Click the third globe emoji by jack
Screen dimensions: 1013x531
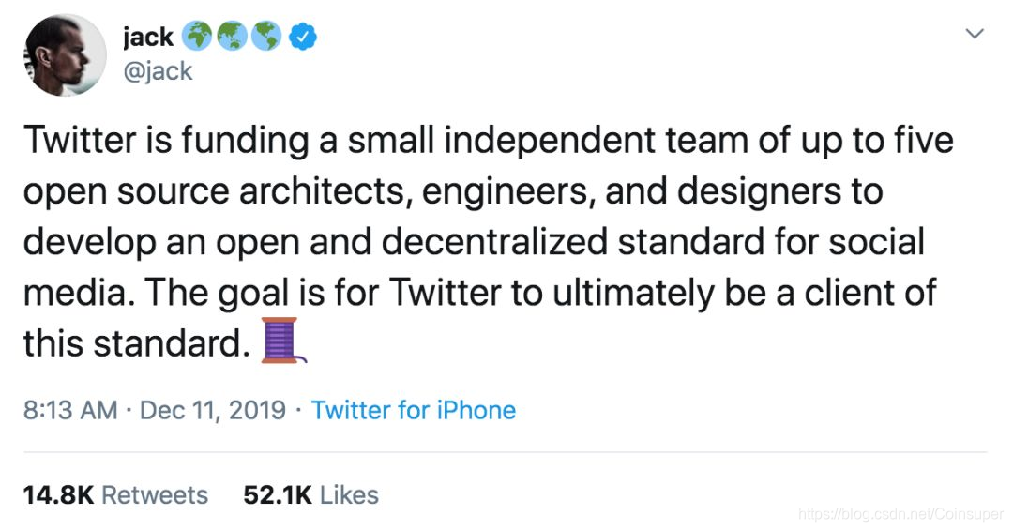266,37
